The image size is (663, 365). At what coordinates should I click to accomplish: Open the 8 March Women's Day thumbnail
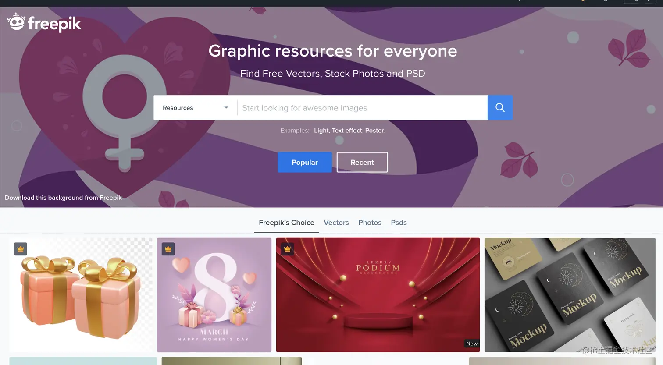[214, 295]
